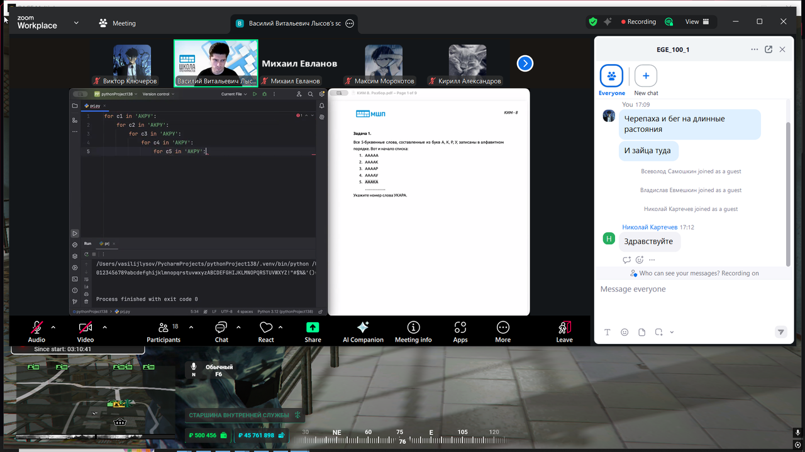Attach a file in chat composer
Viewport: 805px width, 452px height.
click(641, 332)
